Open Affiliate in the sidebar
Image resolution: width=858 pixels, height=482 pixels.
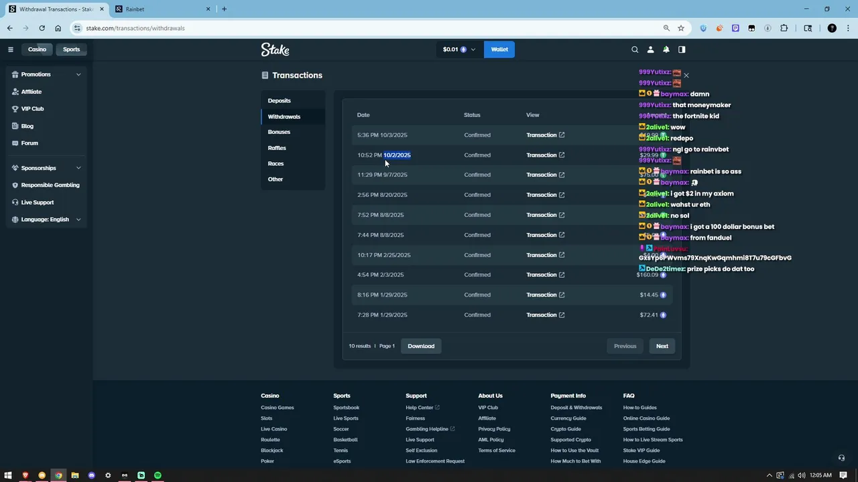46,92
